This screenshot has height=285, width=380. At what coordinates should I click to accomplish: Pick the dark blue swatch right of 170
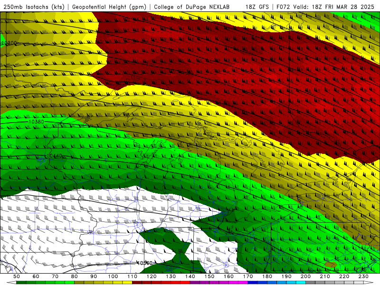click(253, 283)
